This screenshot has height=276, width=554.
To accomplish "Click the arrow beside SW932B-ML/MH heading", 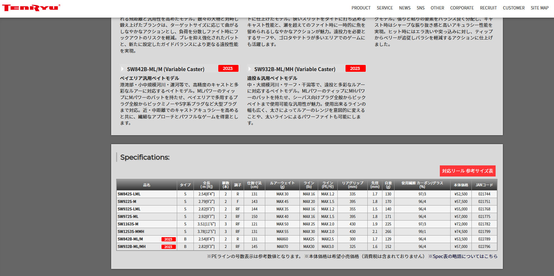I will [250, 69].
